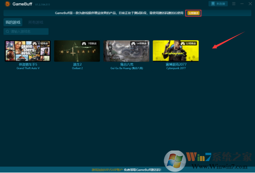The image size is (255, 173).
Task: Click the search magnifier icon
Action: 7,31
